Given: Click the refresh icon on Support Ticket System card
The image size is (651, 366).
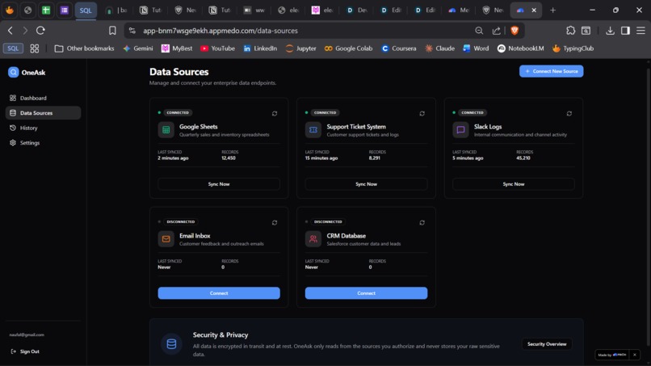Looking at the screenshot, I should click(x=422, y=113).
